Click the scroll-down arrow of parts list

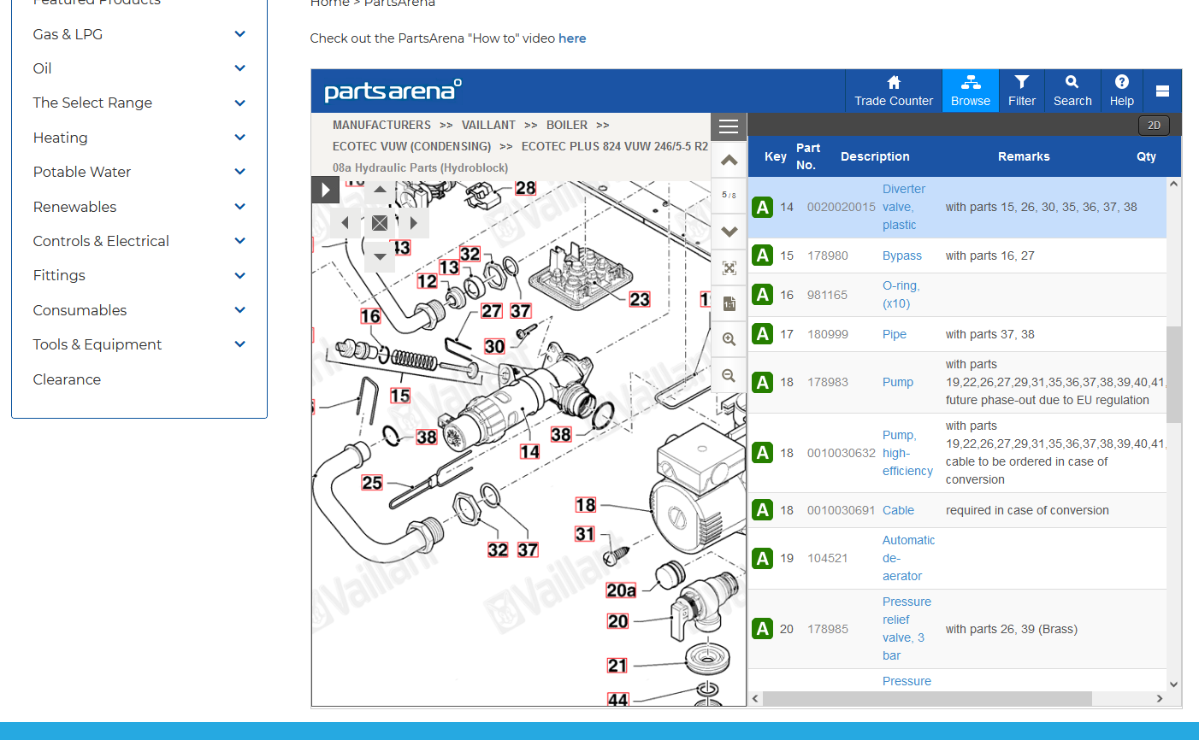(1173, 684)
